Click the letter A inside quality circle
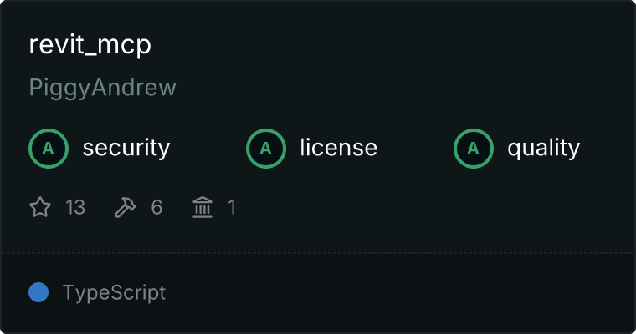Image resolution: width=636 pixels, height=334 pixels. pyautogui.click(x=474, y=149)
